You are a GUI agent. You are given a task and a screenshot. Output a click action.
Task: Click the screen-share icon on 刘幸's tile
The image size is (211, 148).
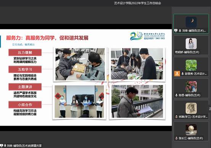[176, 30]
